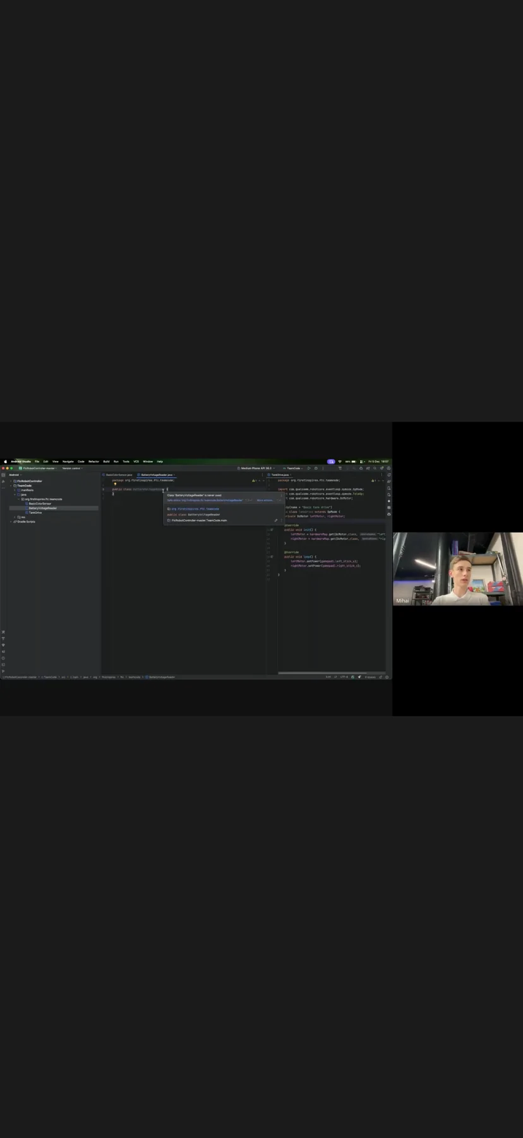The width and height of the screenshot is (523, 1138).
Task: Click the Safe delete quick-fix link
Action: click(205, 500)
